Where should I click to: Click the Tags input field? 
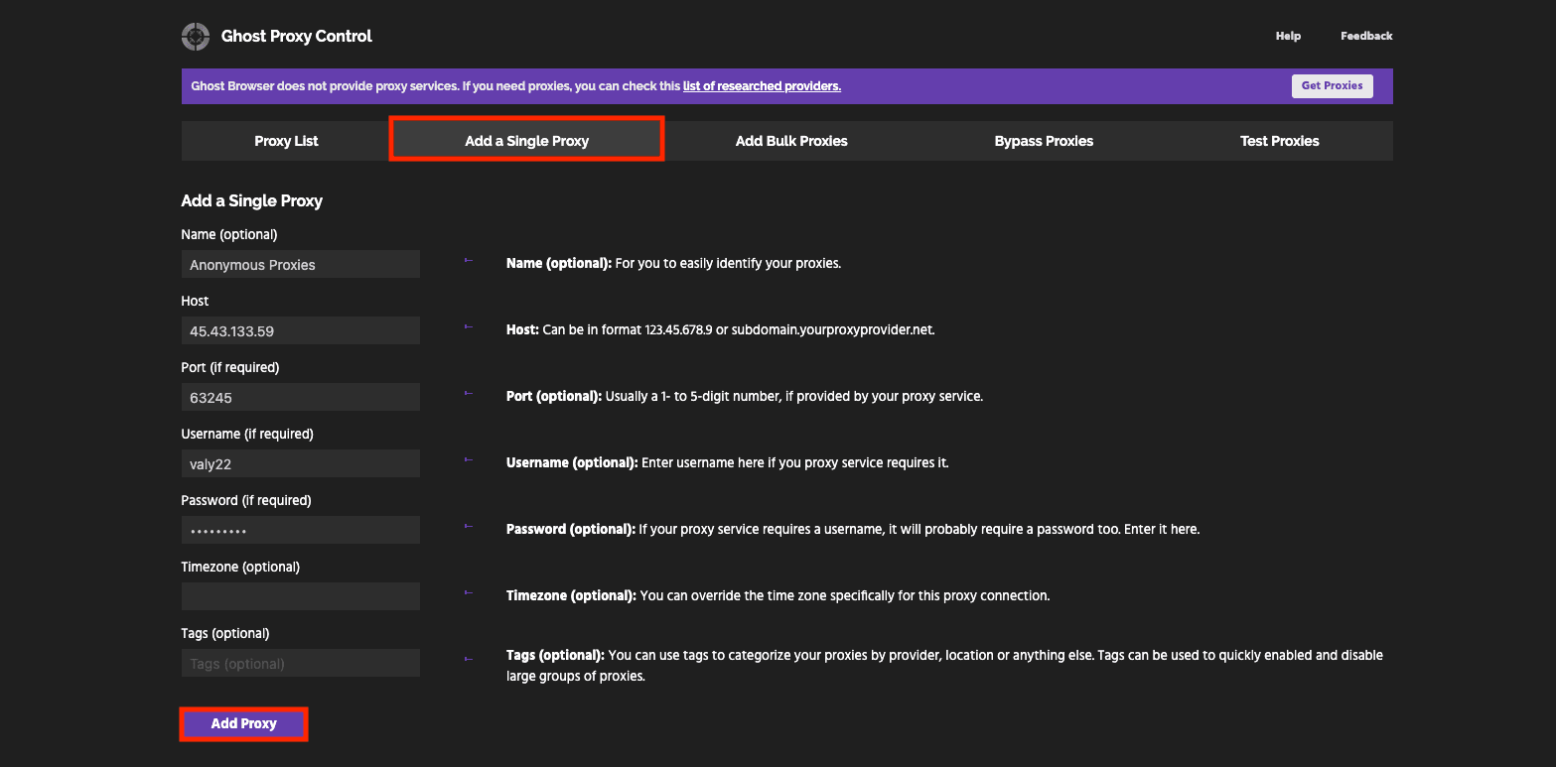tap(300, 662)
